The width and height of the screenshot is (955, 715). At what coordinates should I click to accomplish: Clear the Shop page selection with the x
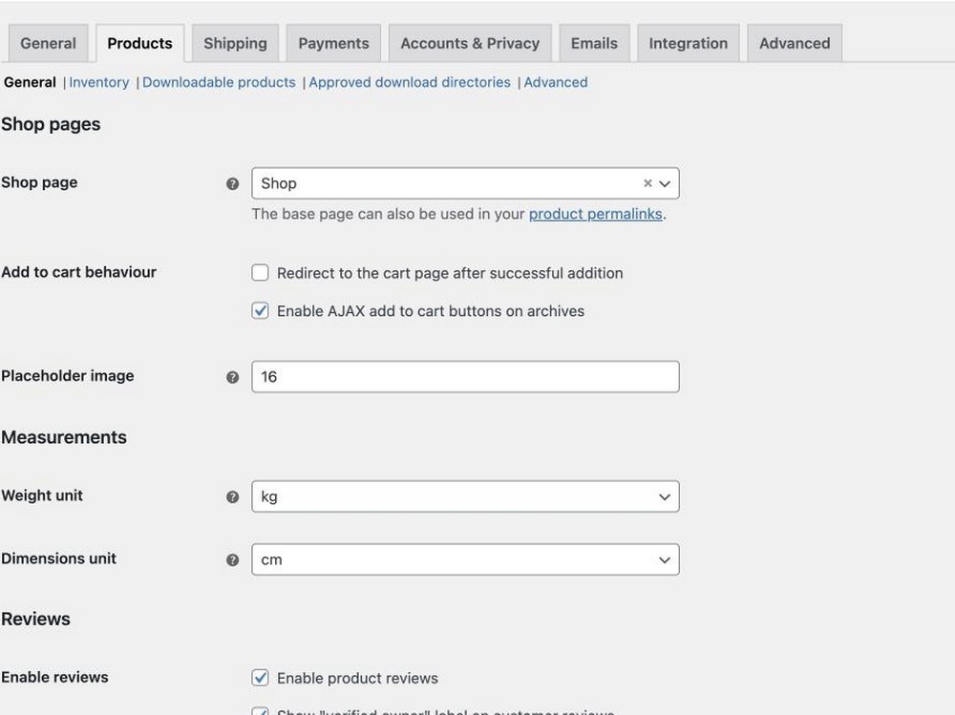647,183
